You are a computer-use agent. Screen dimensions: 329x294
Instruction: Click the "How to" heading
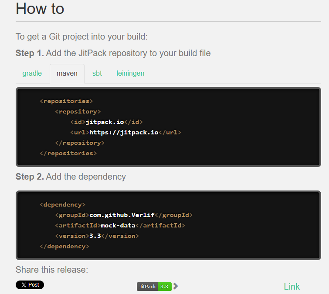click(x=40, y=9)
